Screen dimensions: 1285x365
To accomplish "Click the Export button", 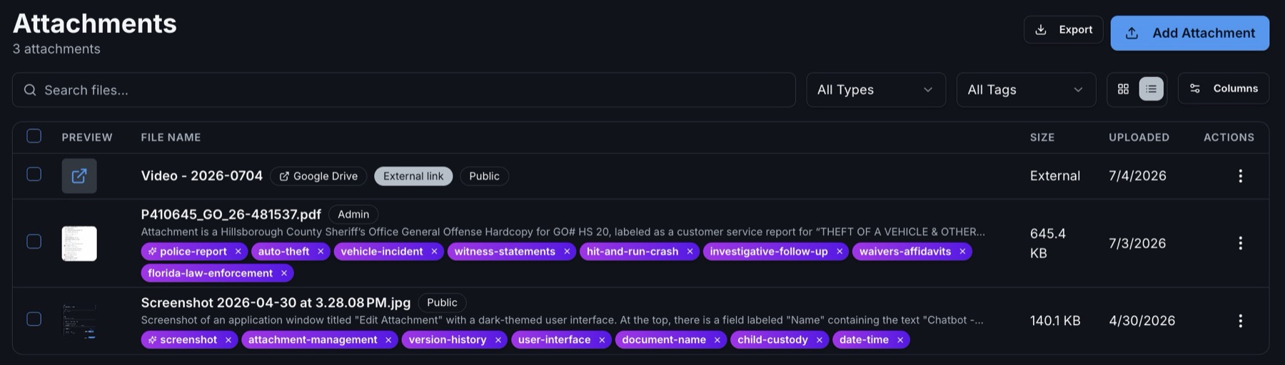I will point(1063,30).
